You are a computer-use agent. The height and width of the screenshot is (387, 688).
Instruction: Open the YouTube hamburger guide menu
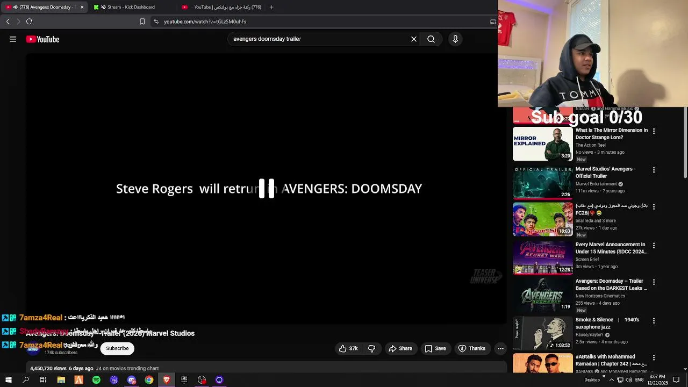point(13,39)
